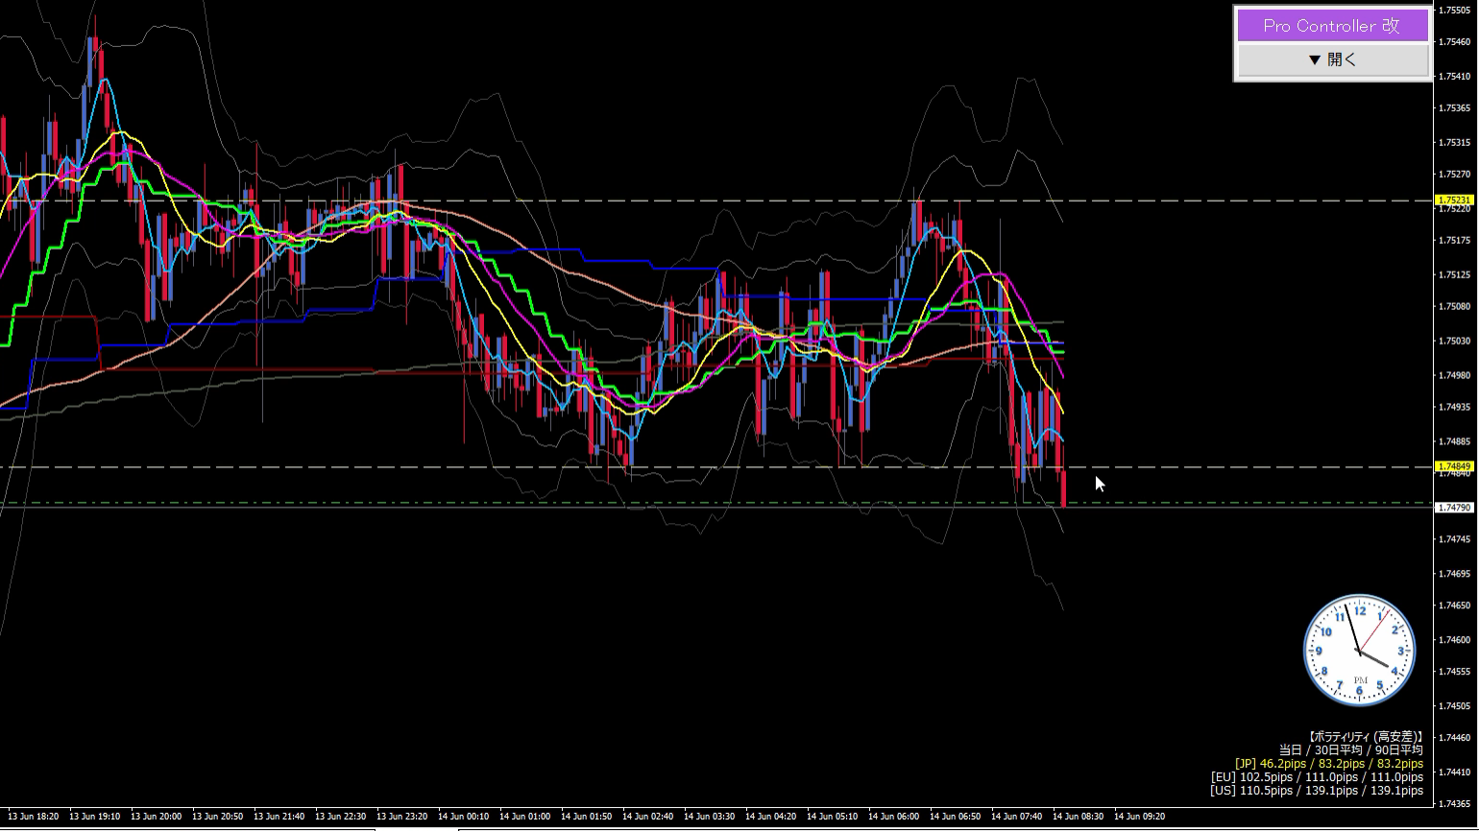The height and width of the screenshot is (831, 1479).
Task: Click price scale value 1.74980
Action: click(1456, 376)
